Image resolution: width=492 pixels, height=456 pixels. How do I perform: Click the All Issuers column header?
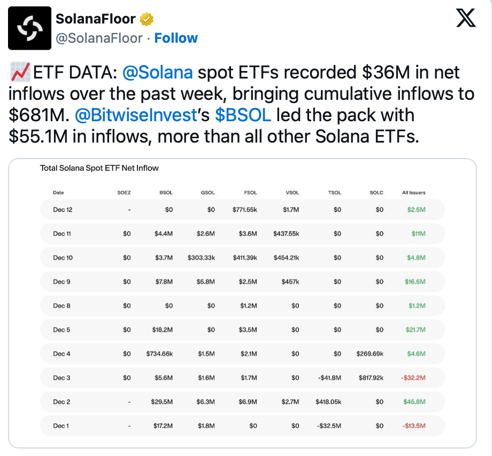[x=413, y=193]
